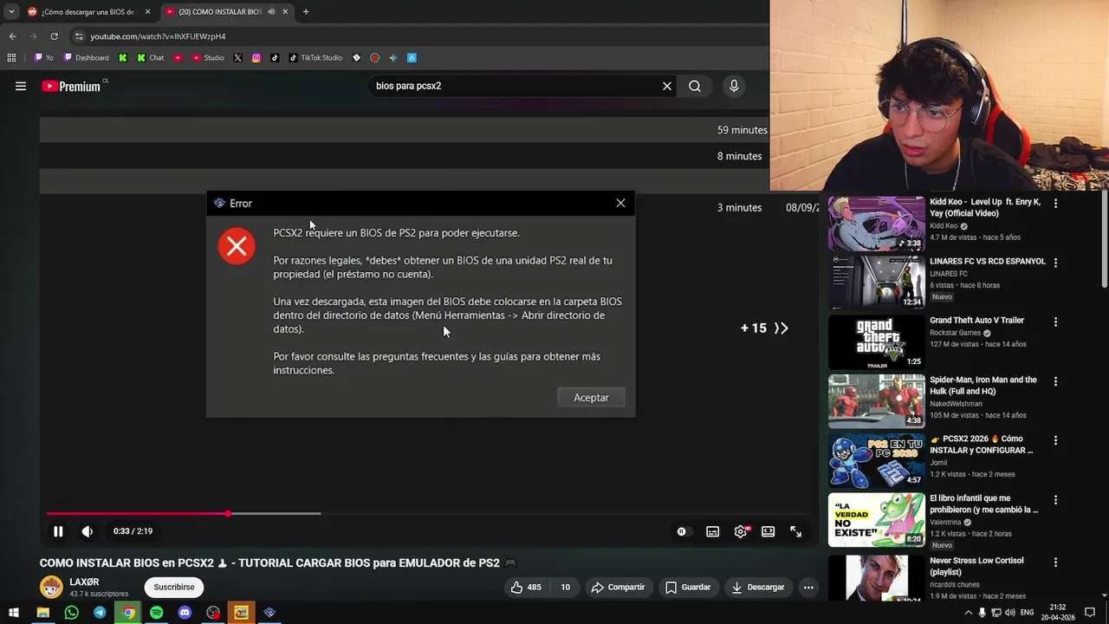Open options for Grand Theft Auto V Trailer
This screenshot has width=1109, height=624.
tap(1055, 322)
